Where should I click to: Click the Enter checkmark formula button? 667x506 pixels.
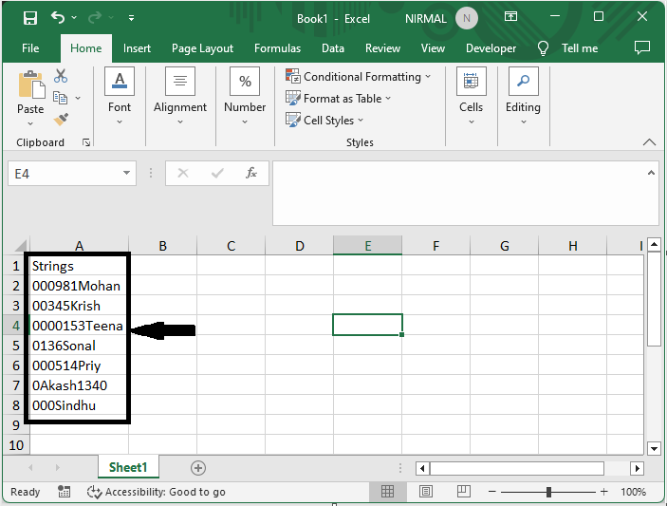click(x=217, y=173)
